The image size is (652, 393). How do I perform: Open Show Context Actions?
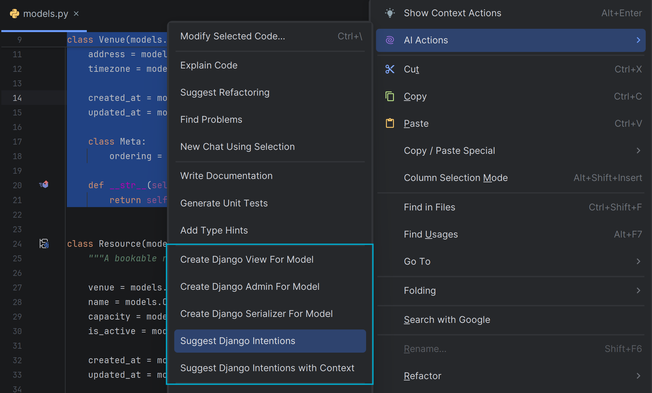click(511, 13)
